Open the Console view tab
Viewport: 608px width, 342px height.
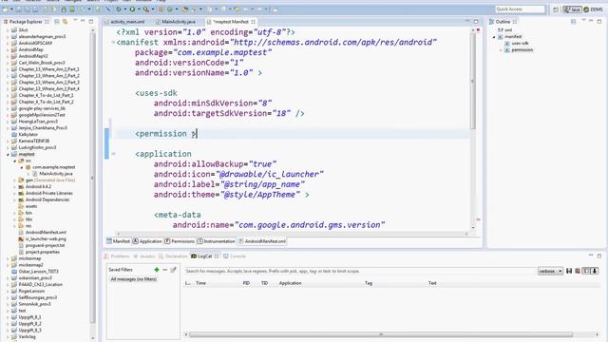click(x=235, y=256)
